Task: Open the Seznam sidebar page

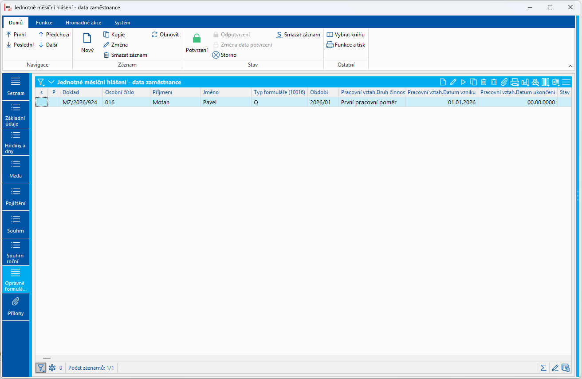Action: tap(16, 87)
